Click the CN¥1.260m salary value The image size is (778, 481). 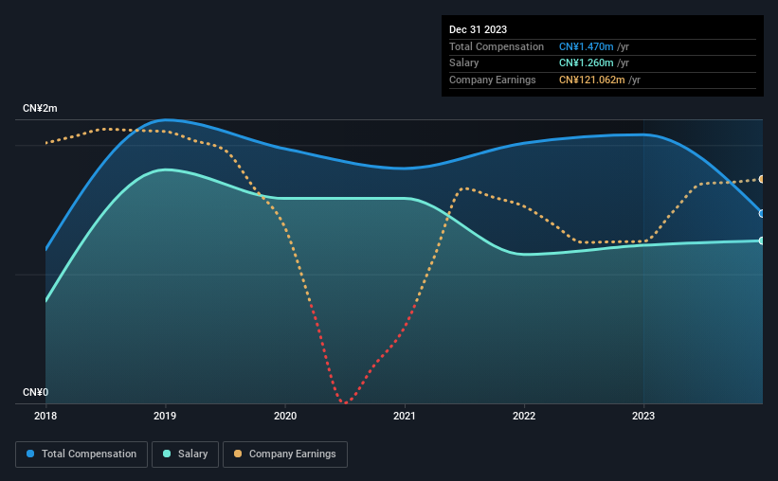[x=586, y=63]
